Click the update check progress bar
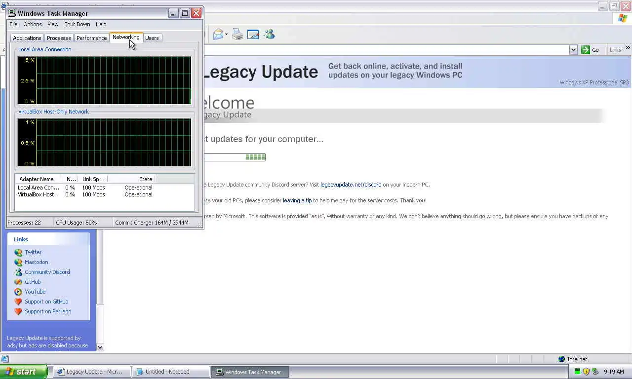Screen dimensions: 632x379 (235, 157)
